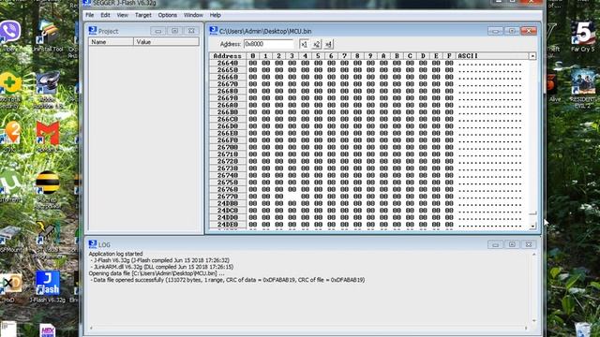Screen dimensions: 600x337
Task: Open the View menu
Action: [123, 15]
